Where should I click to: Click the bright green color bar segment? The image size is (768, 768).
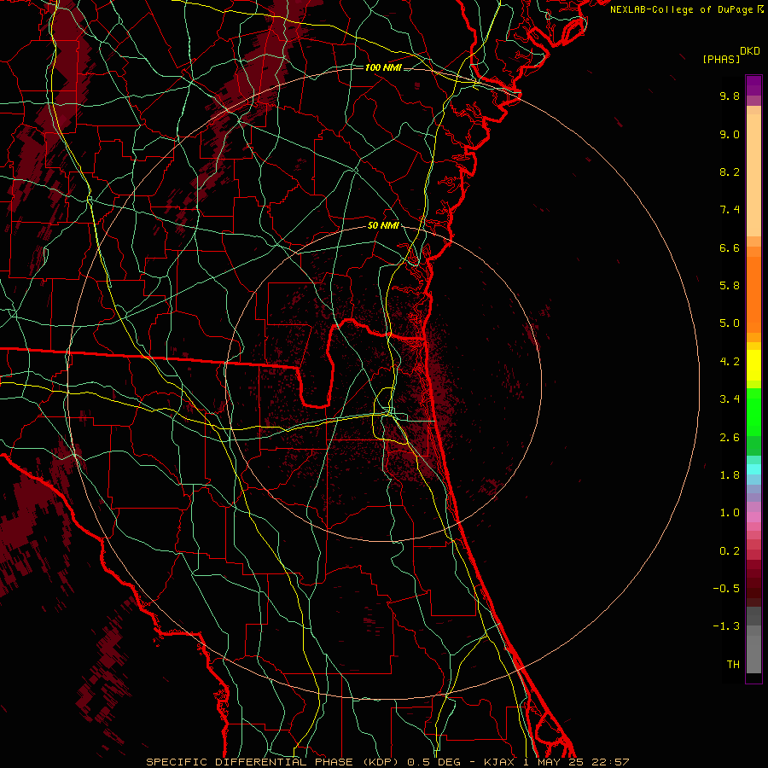coord(753,412)
